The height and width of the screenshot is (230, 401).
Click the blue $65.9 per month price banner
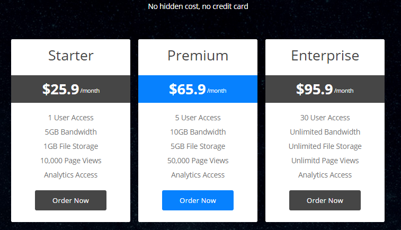pyautogui.click(x=198, y=89)
